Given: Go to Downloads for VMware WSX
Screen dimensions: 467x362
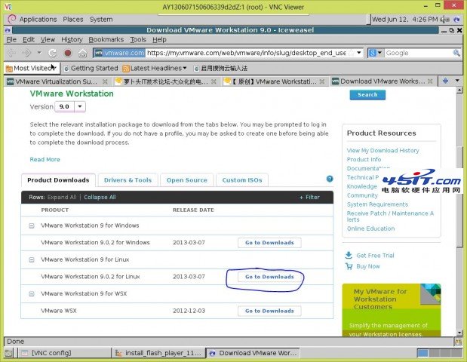Looking at the screenshot, I should (x=269, y=311).
